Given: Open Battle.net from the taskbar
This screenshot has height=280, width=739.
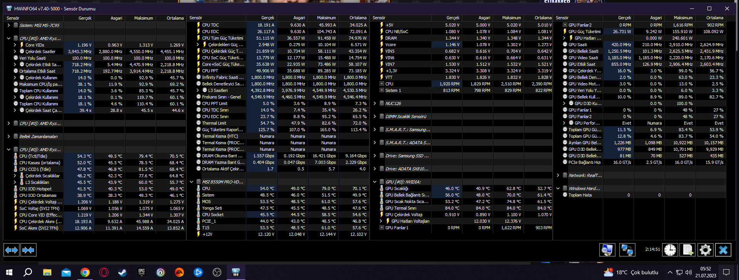Looking at the screenshot, I should (198, 272).
